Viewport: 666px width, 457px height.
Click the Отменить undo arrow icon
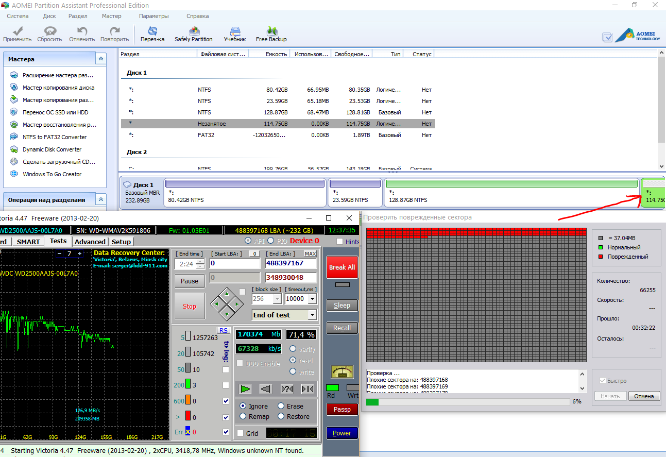[82, 31]
